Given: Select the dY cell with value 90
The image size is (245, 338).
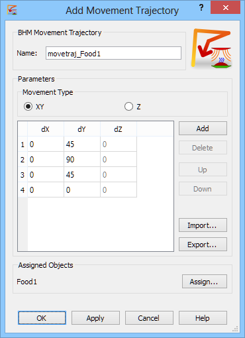Looking at the screenshot, I should point(82,159).
